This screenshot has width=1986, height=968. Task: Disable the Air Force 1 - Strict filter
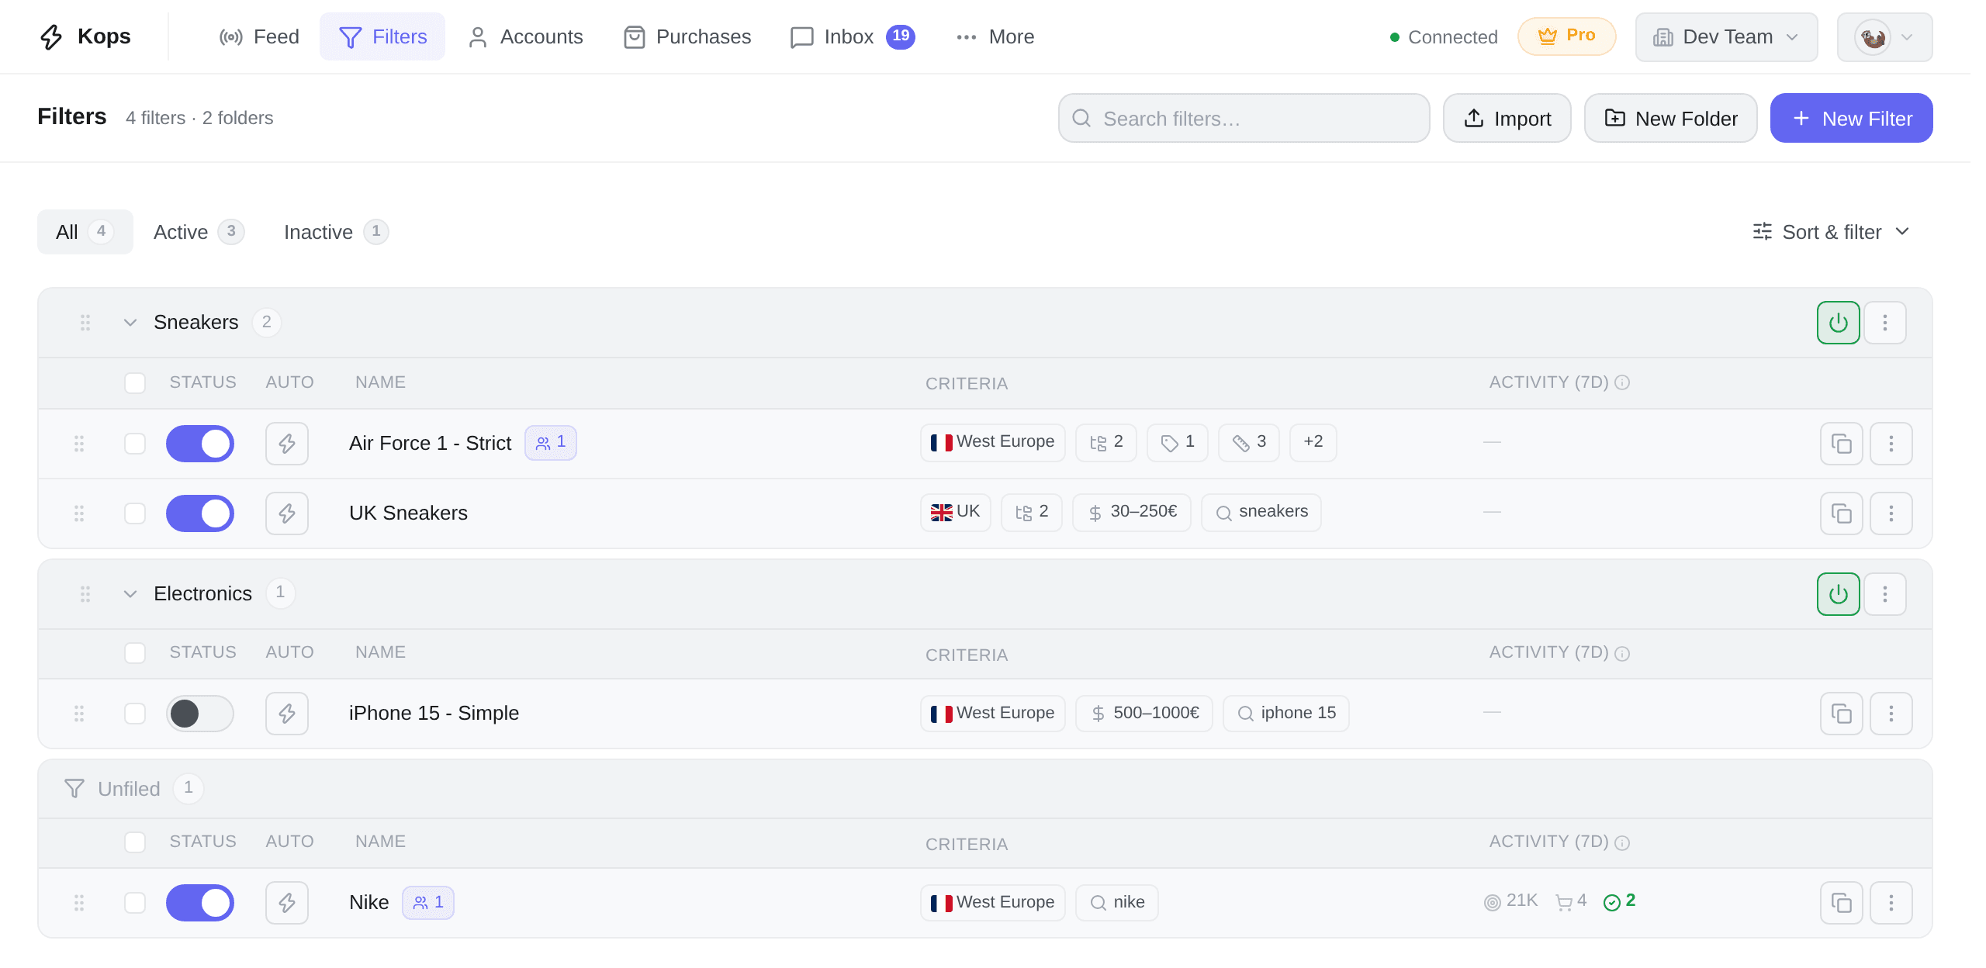pos(200,444)
